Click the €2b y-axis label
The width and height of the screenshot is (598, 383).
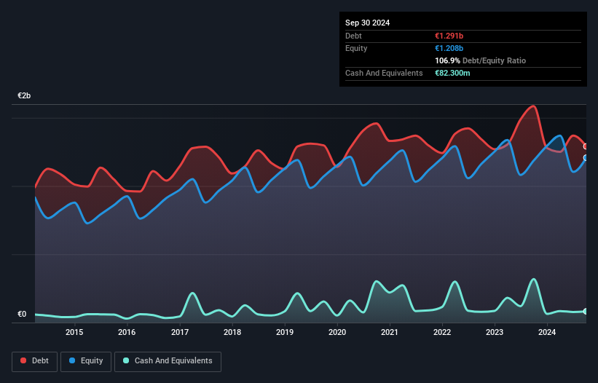click(24, 95)
